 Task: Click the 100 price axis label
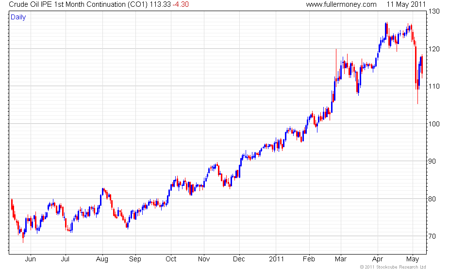[x=434, y=124]
